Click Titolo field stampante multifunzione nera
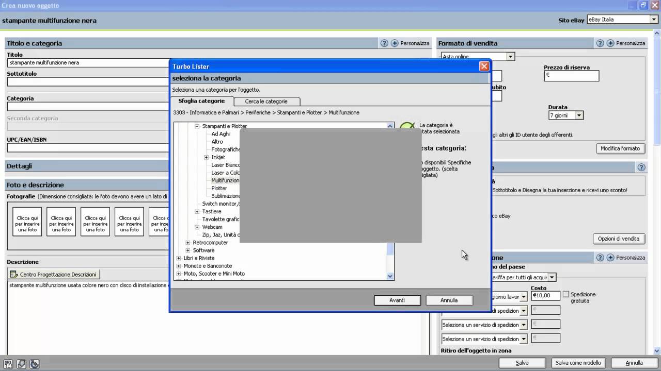 pos(88,63)
